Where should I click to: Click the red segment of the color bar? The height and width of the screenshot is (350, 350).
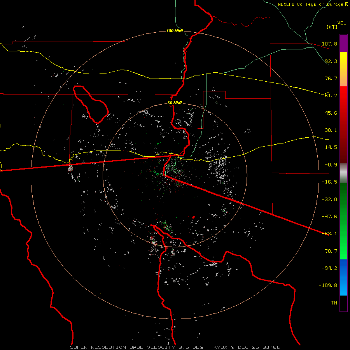point(343,124)
